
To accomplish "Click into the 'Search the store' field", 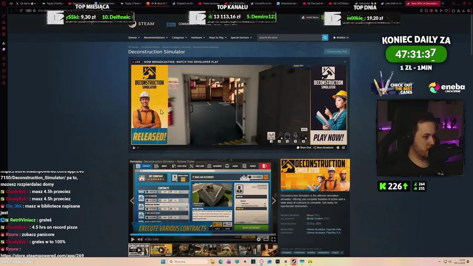I will tap(289, 37).
